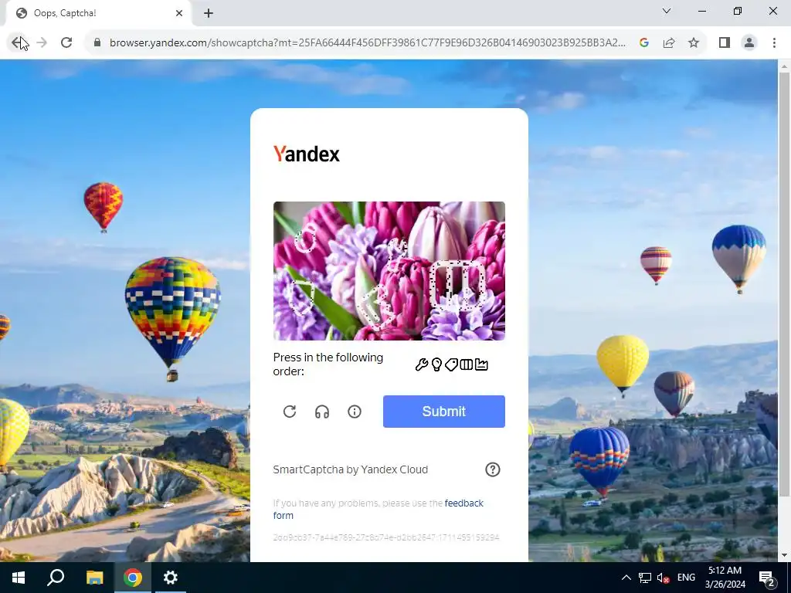Image resolution: width=791 pixels, height=593 pixels.
Task: Refresh the captcha challenge image
Action: 290,412
